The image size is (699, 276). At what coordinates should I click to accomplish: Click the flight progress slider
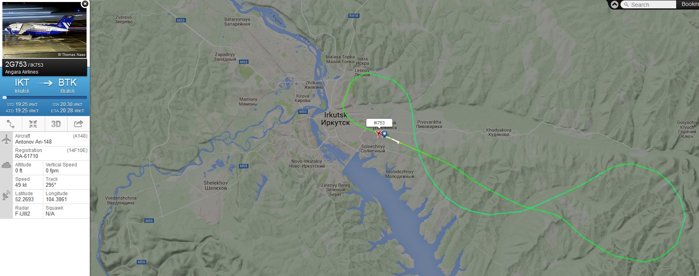coord(45,98)
